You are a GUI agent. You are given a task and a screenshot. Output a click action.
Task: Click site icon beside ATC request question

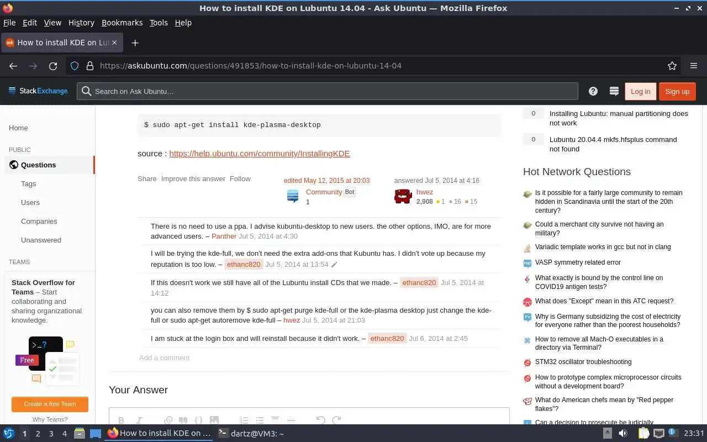click(x=527, y=302)
